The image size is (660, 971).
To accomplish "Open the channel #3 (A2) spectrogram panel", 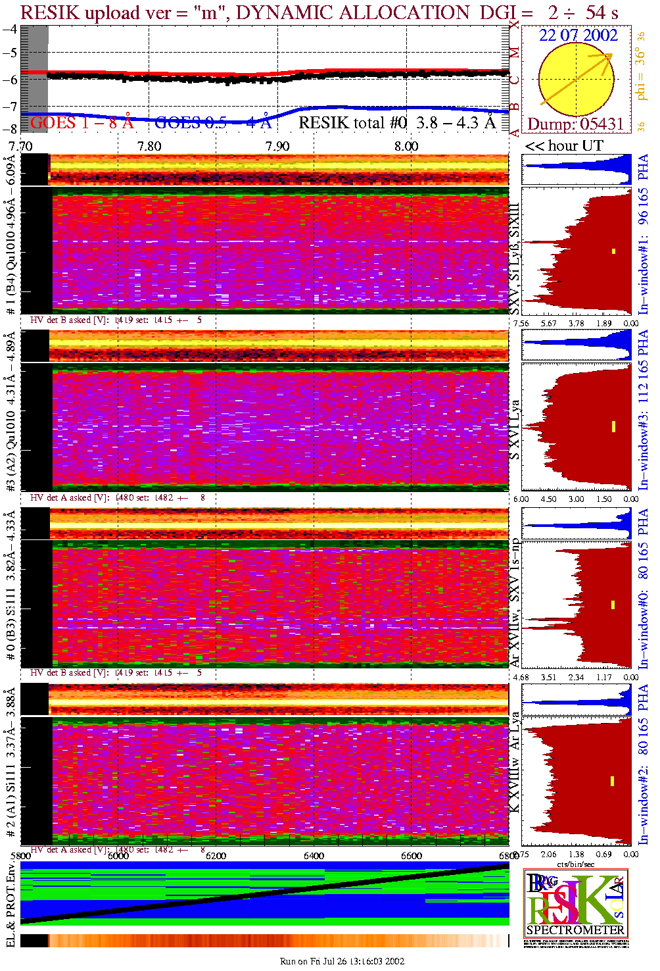I will (265, 427).
